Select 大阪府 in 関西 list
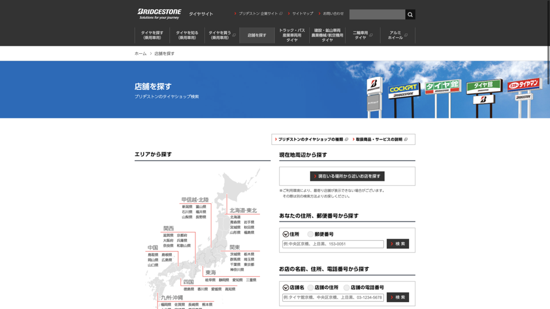The width and height of the screenshot is (550, 309). pos(168,241)
